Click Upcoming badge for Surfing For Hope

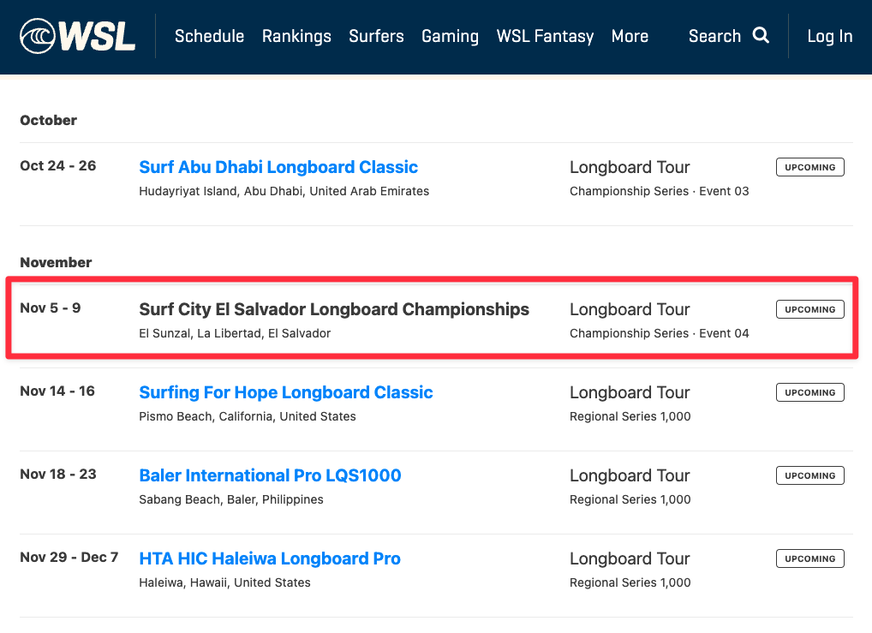[x=809, y=392]
